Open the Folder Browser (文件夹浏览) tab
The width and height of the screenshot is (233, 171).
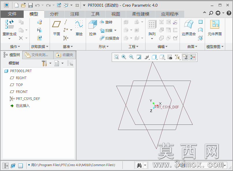(38, 55)
